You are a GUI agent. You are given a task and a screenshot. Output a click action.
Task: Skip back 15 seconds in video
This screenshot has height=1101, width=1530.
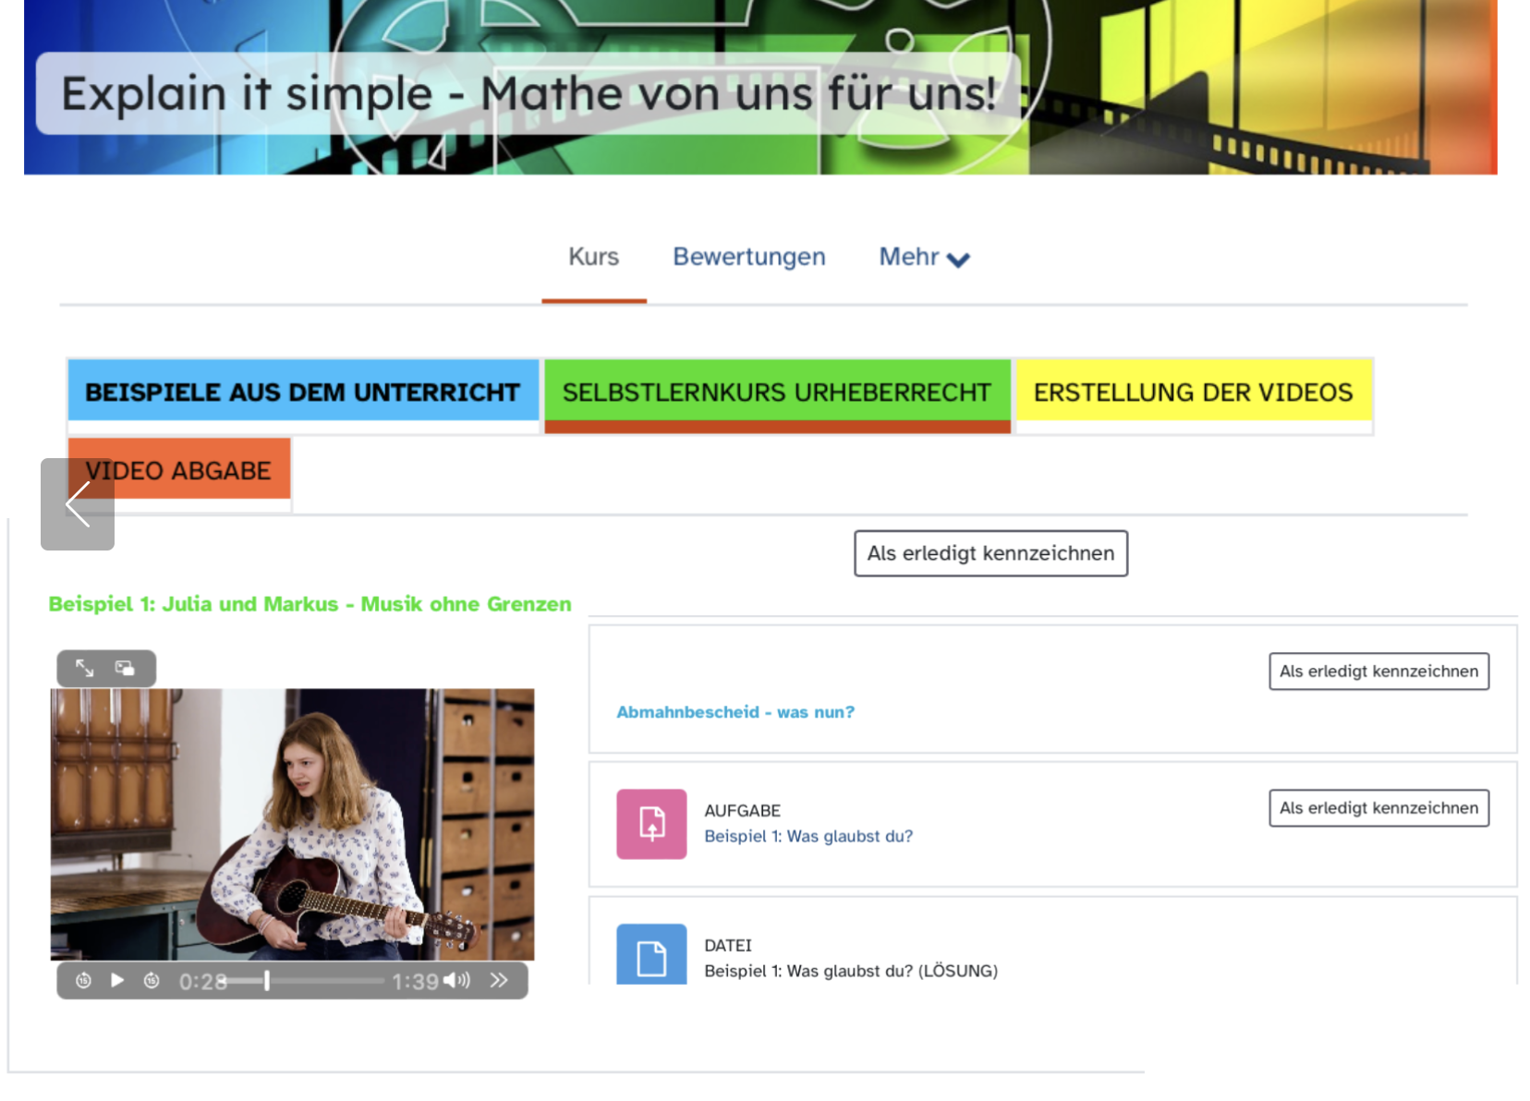[83, 981]
